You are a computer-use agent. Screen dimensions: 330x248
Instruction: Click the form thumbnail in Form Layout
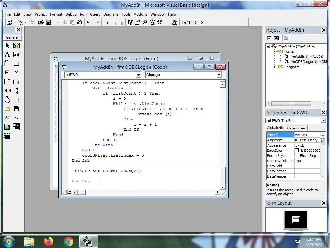pos(296,220)
